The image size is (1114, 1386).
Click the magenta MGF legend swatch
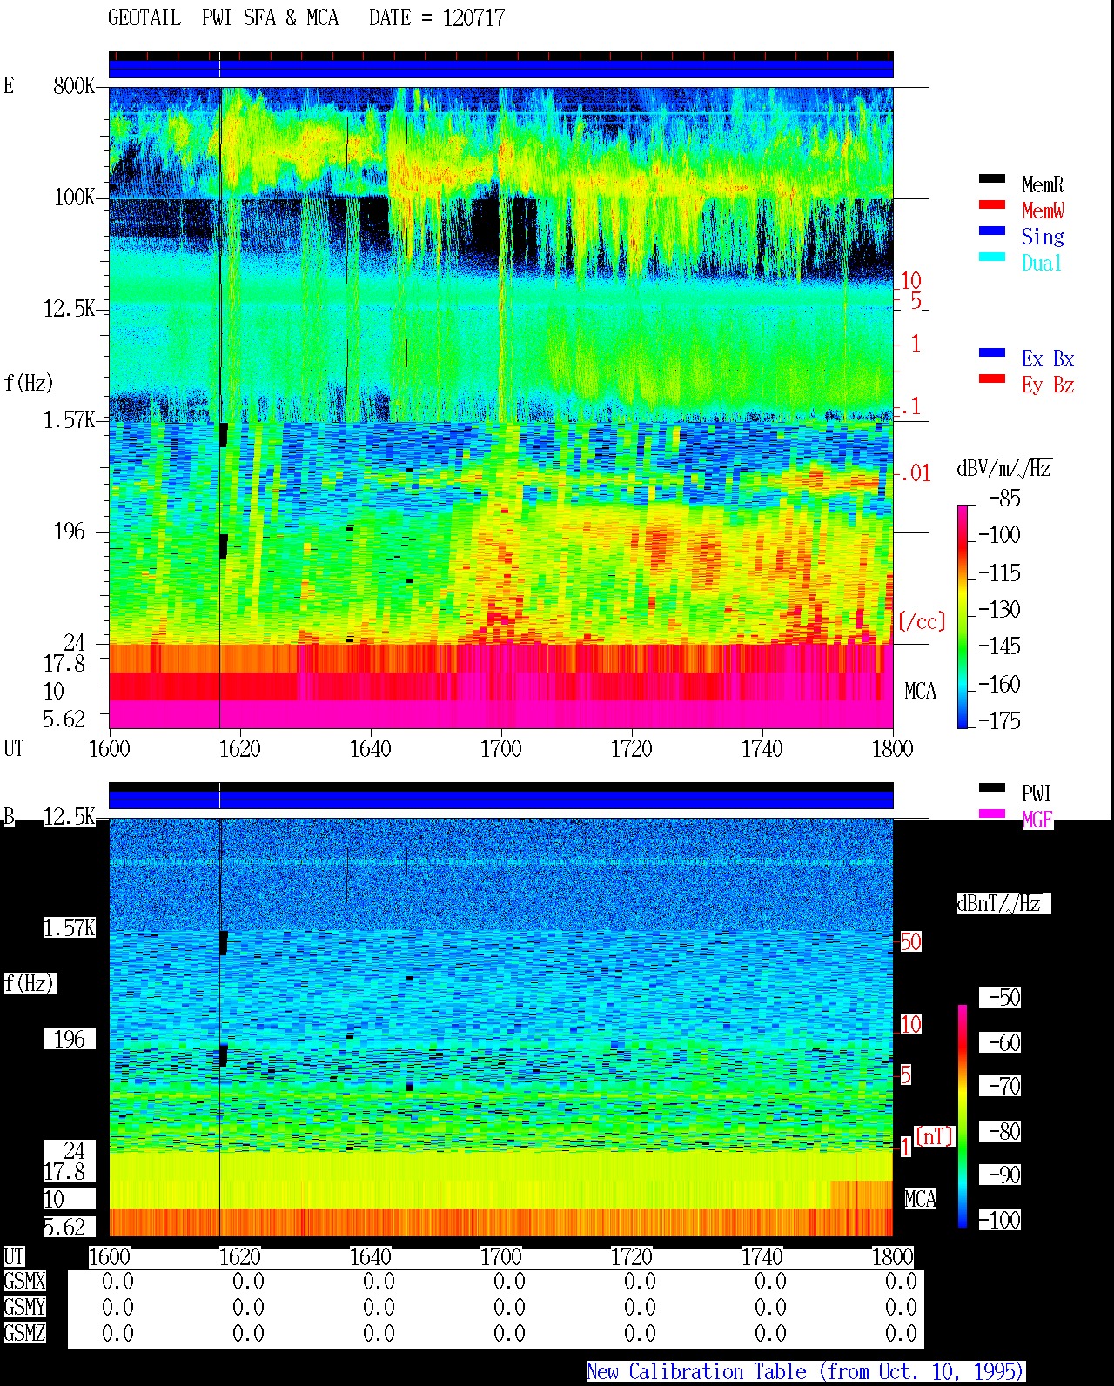click(x=991, y=814)
